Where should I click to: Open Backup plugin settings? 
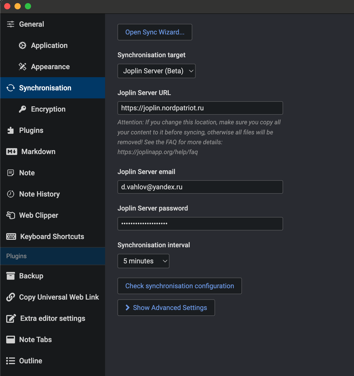click(53, 276)
